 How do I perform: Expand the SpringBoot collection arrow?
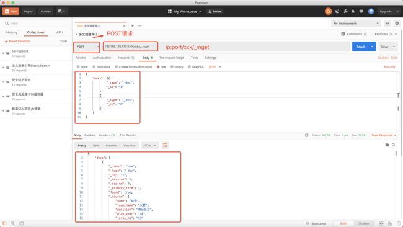[x=3, y=53]
